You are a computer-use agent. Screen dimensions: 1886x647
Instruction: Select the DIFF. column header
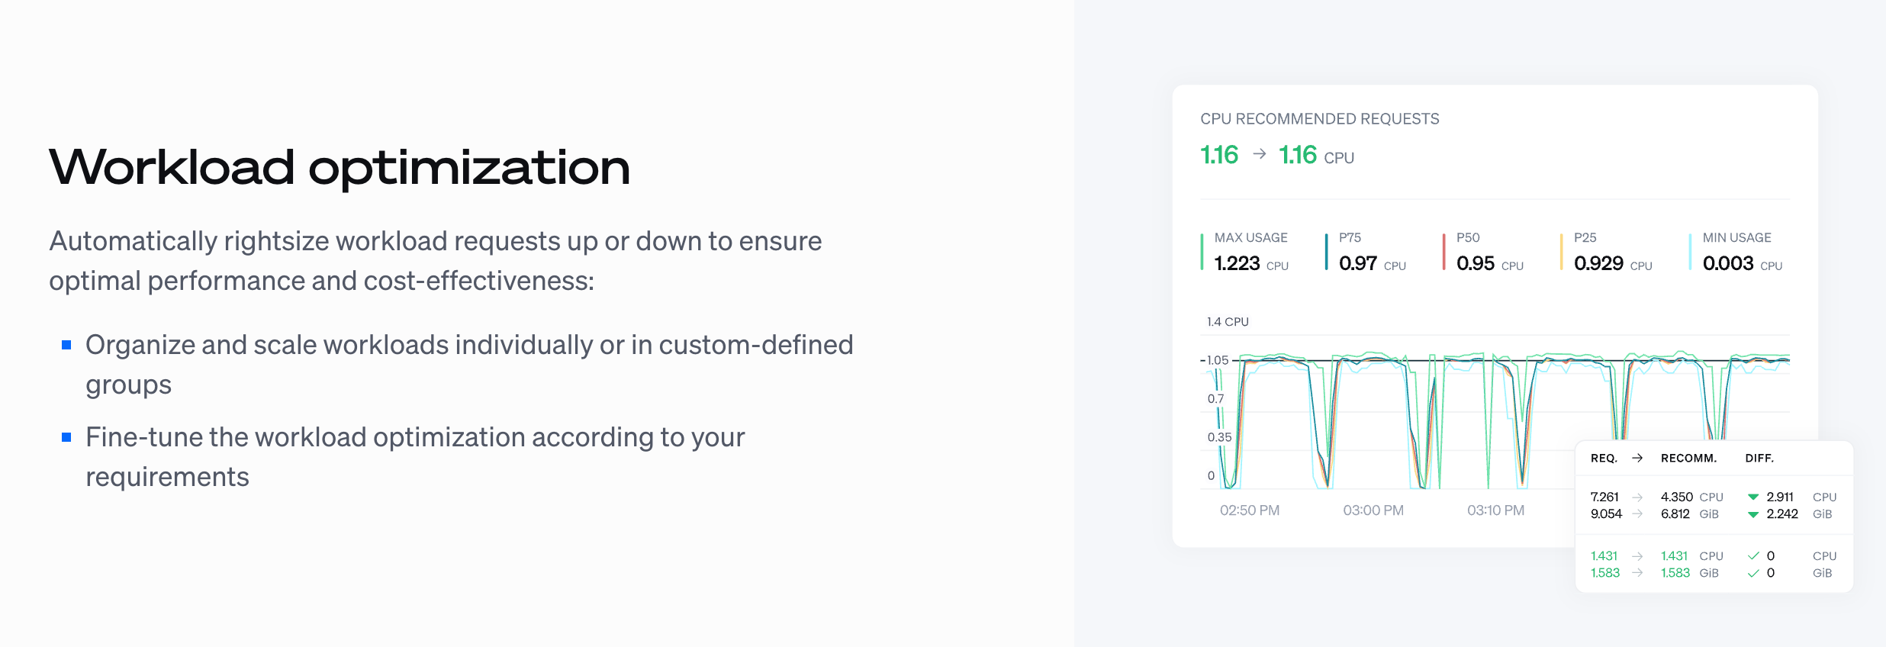pos(1759,458)
